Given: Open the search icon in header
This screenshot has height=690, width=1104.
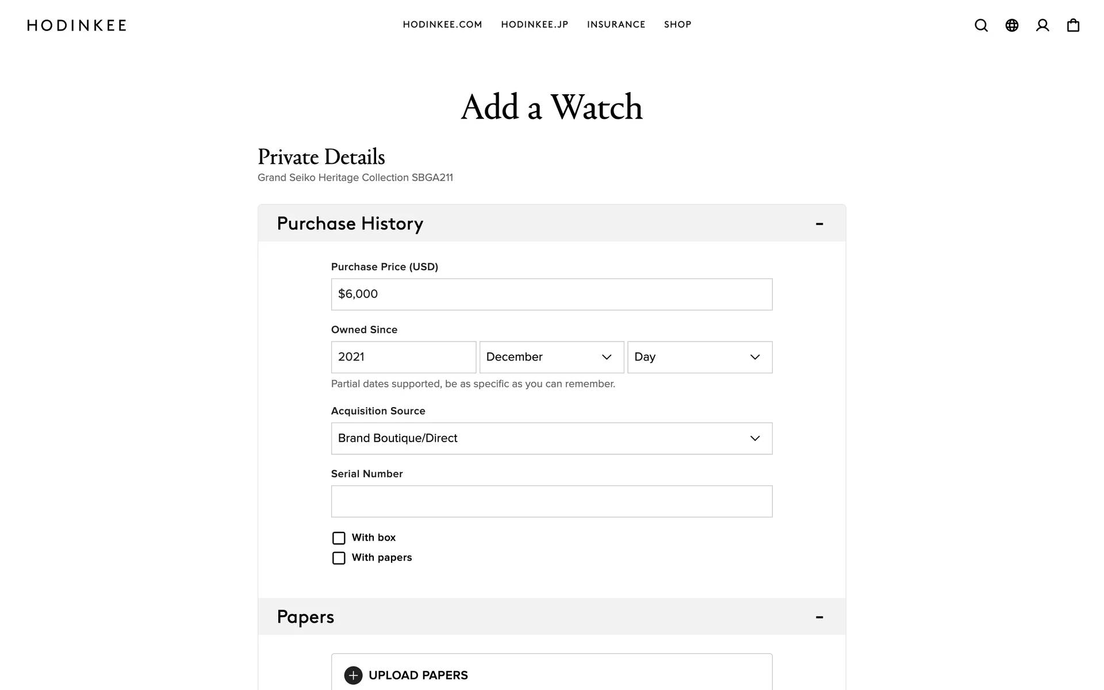Looking at the screenshot, I should point(981,25).
